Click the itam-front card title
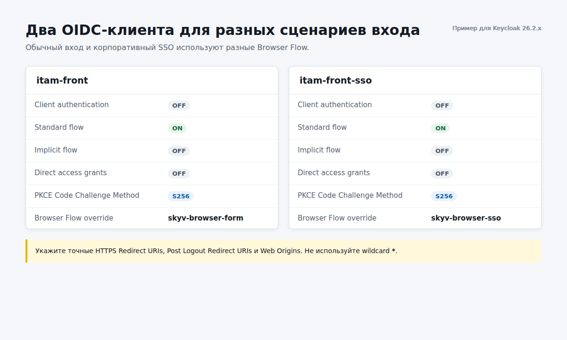The height and width of the screenshot is (340, 567). [x=62, y=80]
